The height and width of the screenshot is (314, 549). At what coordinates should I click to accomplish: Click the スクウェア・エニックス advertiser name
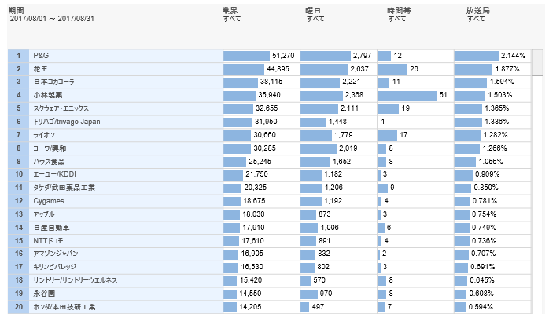click(61, 108)
